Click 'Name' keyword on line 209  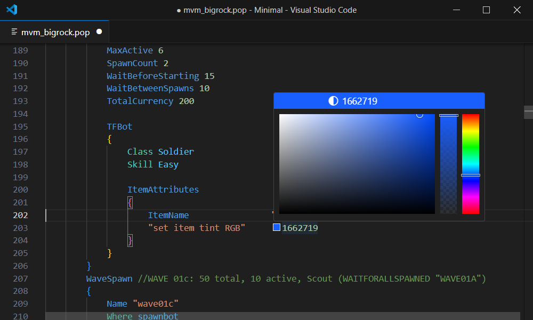117,304
